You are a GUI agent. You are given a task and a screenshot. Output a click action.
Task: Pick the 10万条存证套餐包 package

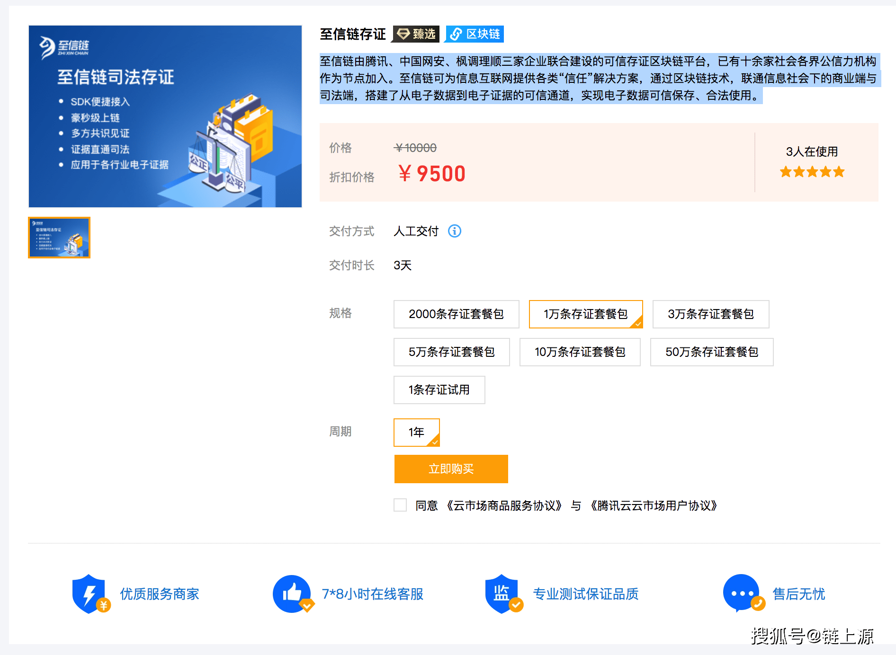click(x=580, y=352)
